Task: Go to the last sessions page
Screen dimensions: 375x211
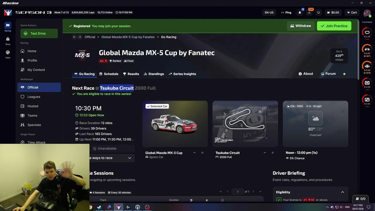Action: coord(260,192)
